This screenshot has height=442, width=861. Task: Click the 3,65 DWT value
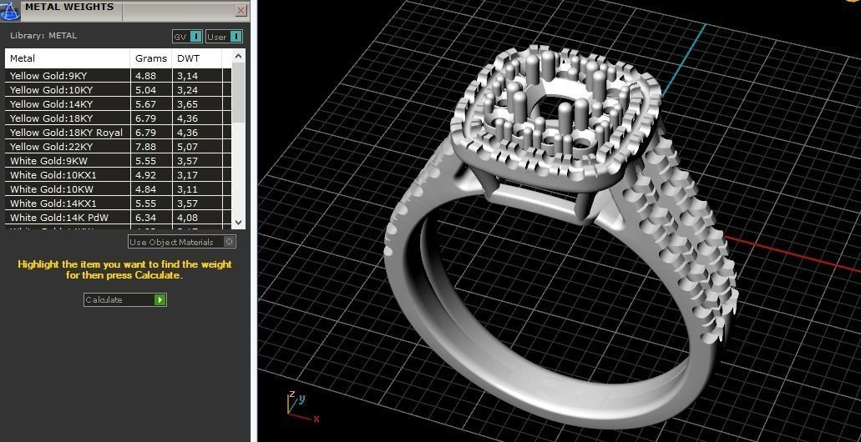(187, 104)
